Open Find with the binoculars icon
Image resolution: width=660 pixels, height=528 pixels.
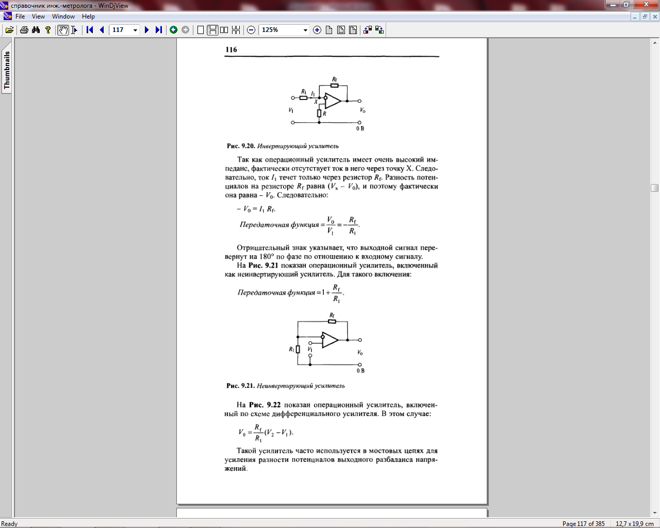tap(36, 30)
